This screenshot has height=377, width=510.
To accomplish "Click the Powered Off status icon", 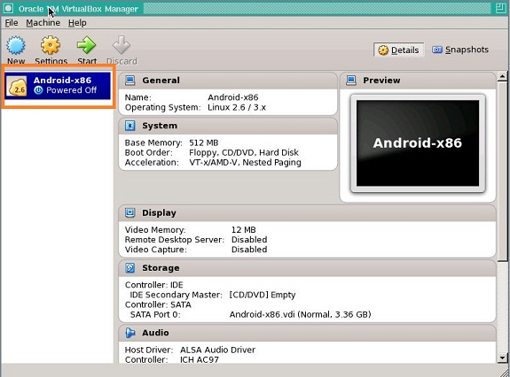I will pyautogui.click(x=38, y=90).
